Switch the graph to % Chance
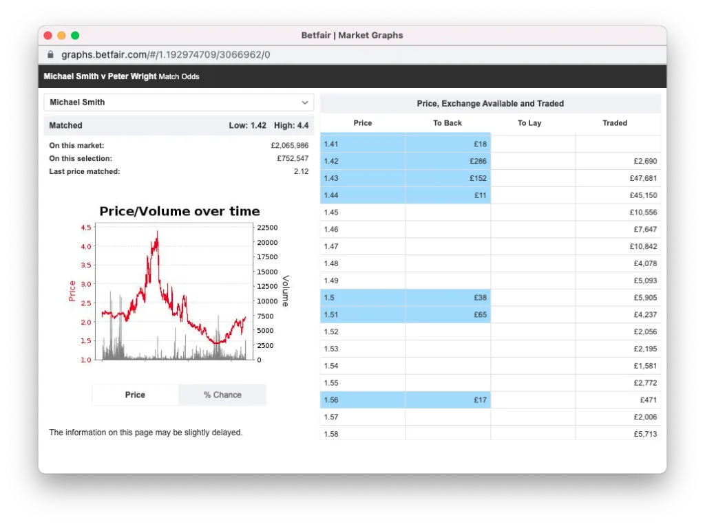 (x=222, y=395)
